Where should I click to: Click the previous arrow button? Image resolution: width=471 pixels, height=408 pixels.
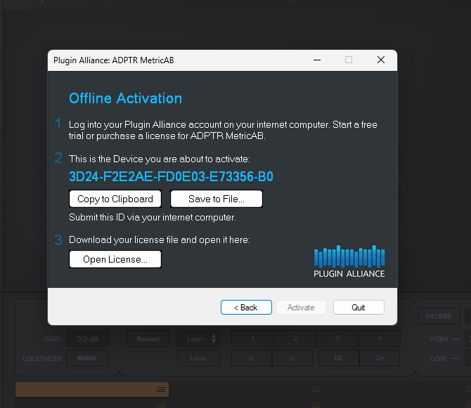tap(252, 358)
